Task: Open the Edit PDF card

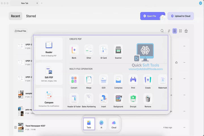Action: point(49,74)
